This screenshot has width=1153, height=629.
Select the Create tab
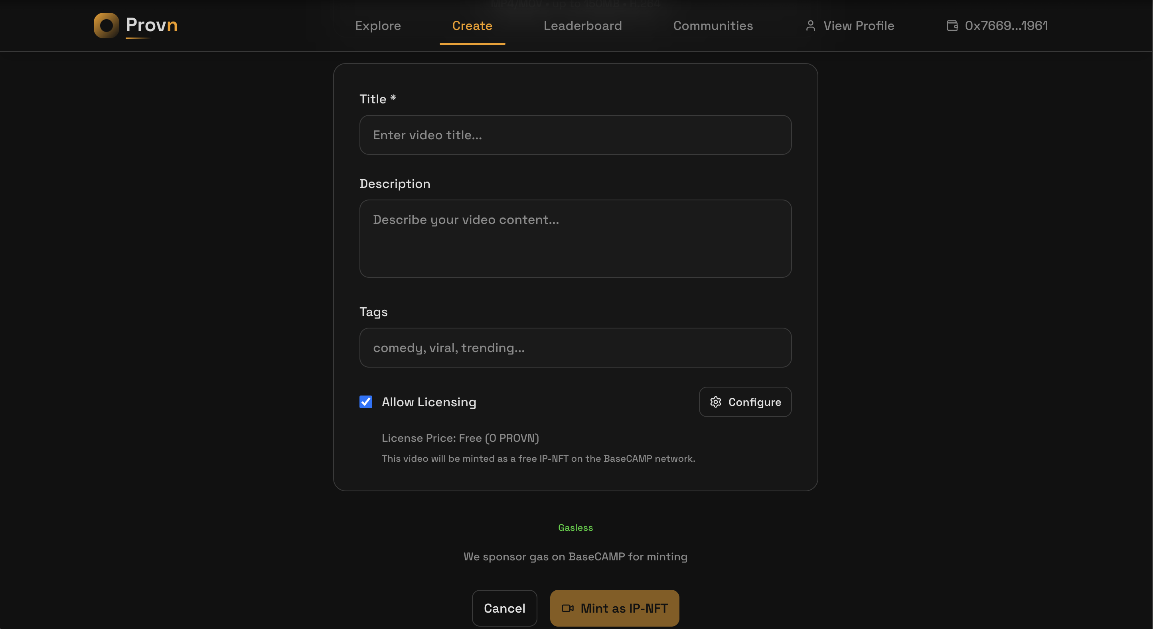[472, 26]
